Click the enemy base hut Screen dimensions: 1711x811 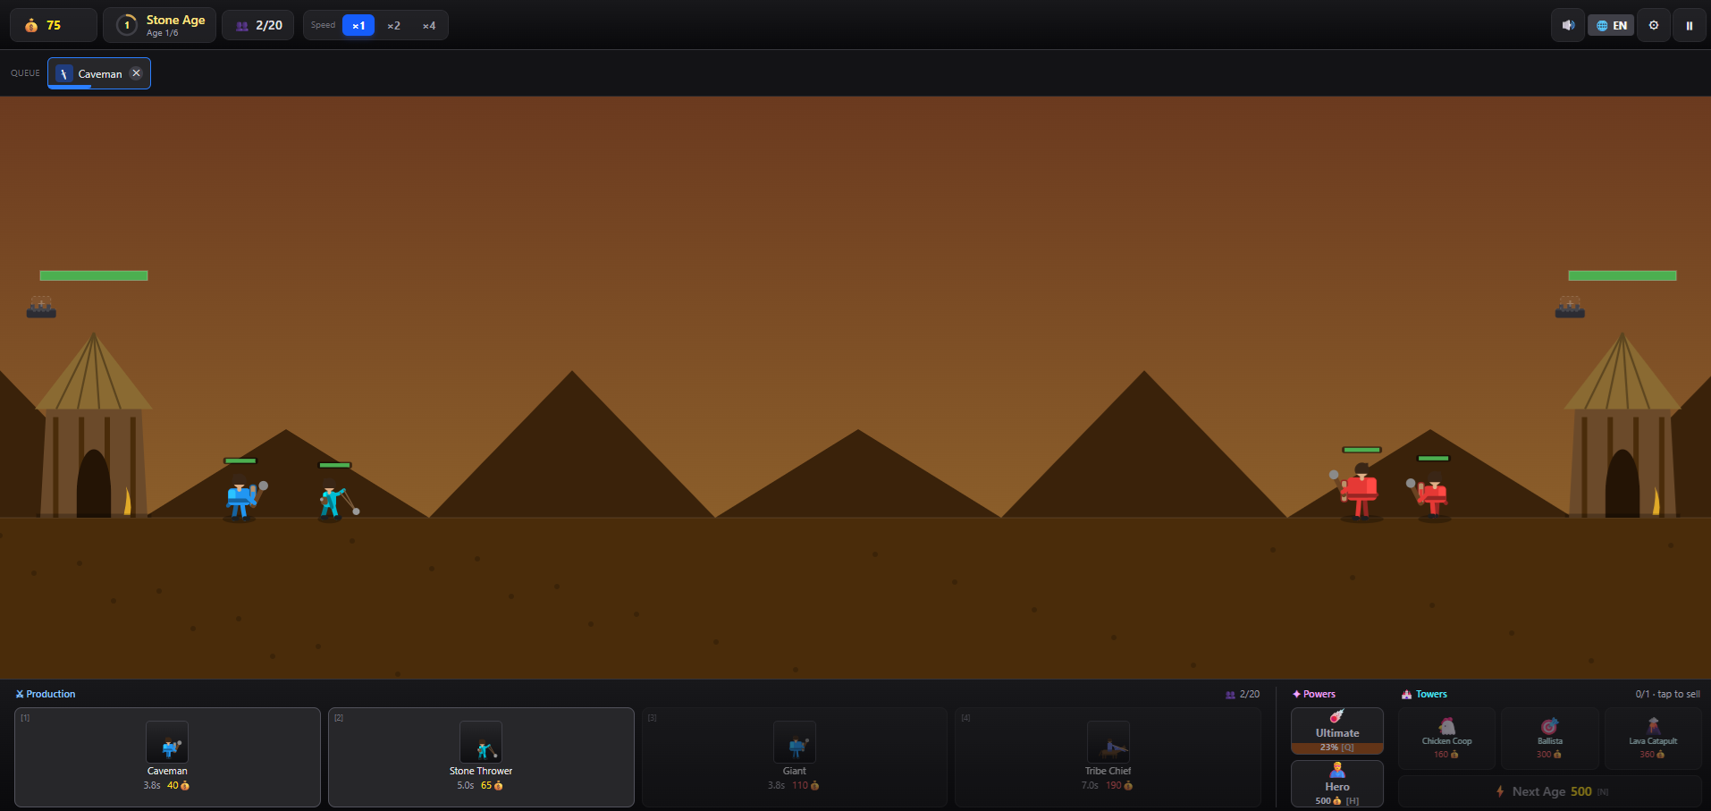[x=1622, y=426]
